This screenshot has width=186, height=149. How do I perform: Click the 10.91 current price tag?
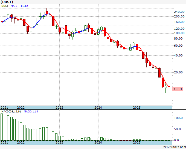[178, 89]
